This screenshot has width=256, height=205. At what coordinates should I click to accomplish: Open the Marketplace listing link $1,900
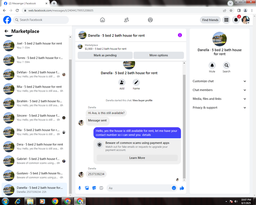(105, 49)
